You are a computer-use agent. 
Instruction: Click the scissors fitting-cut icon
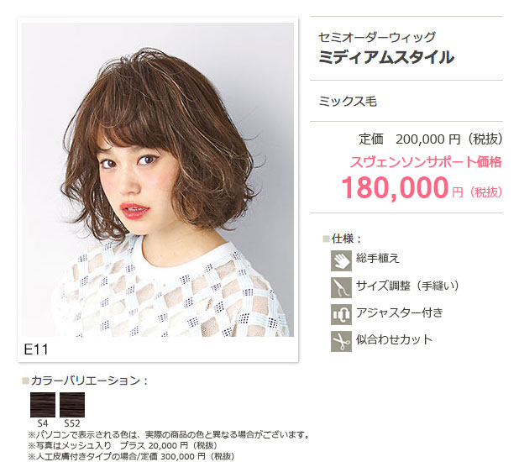341,341
